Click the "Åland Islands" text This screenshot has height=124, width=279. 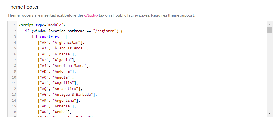(x=68, y=48)
